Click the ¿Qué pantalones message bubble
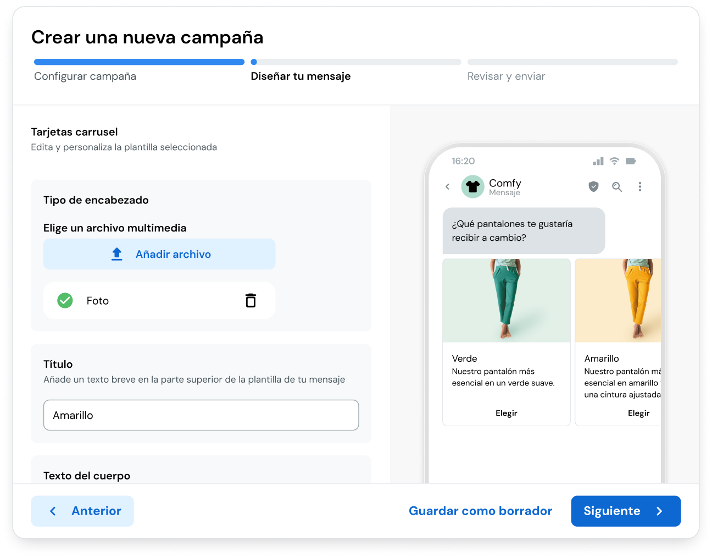This screenshot has height=558, width=712. tap(524, 231)
